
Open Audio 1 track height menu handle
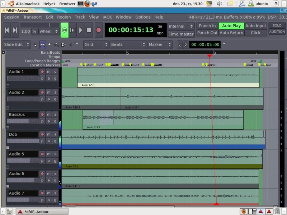click(8, 86)
